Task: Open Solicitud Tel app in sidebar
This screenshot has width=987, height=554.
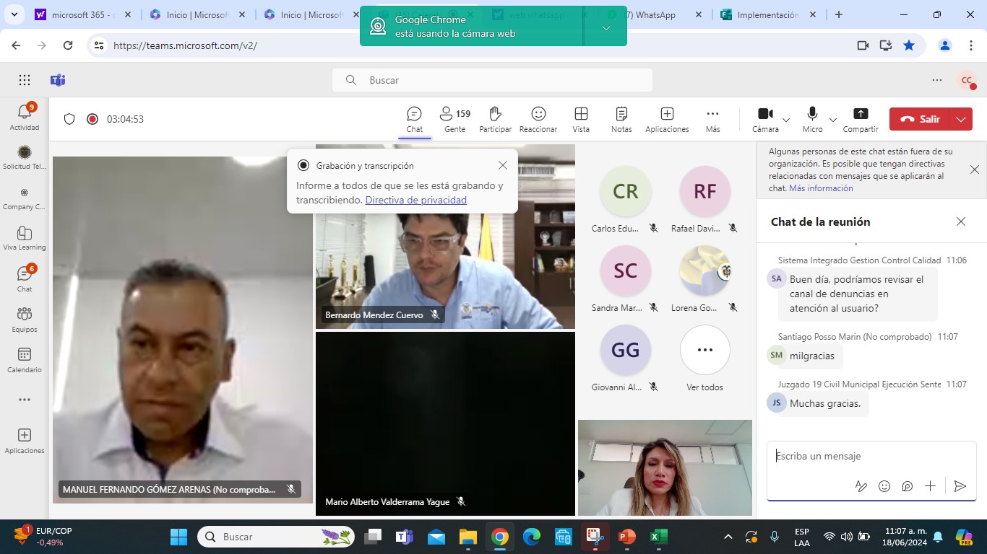Action: click(25, 157)
